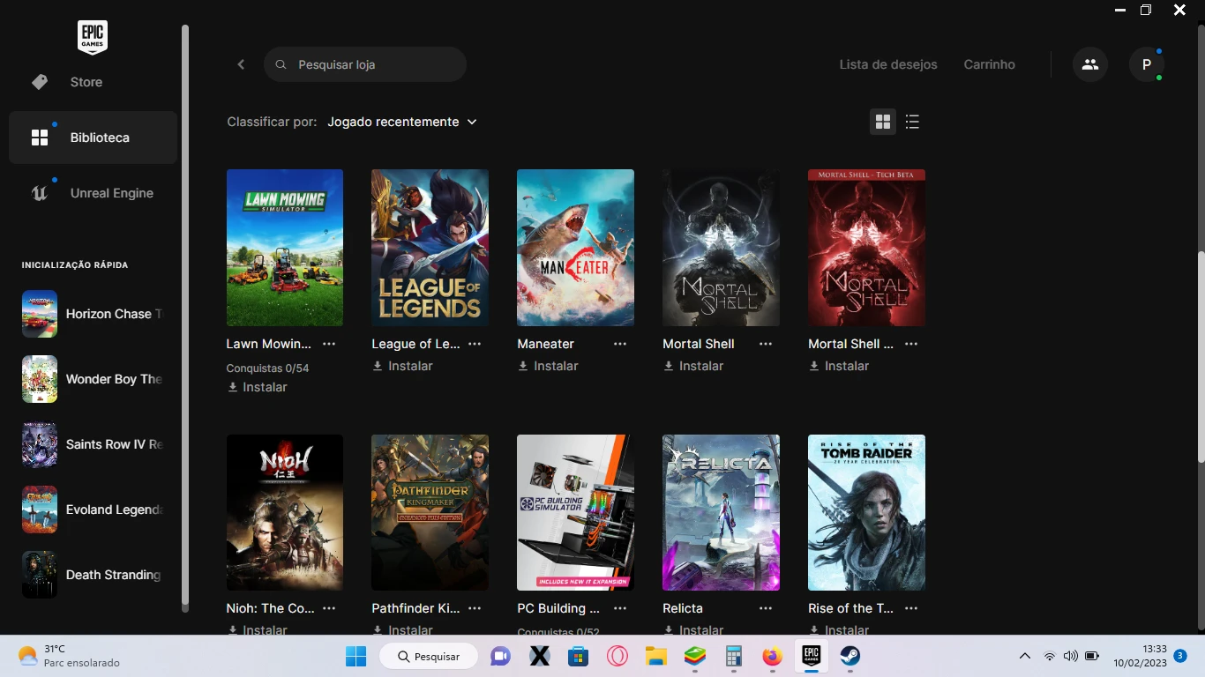Click the Conquistas 0/54 text
1205x677 pixels.
(x=267, y=368)
